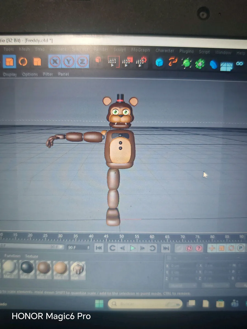Open the Script menu

(x=204, y=52)
